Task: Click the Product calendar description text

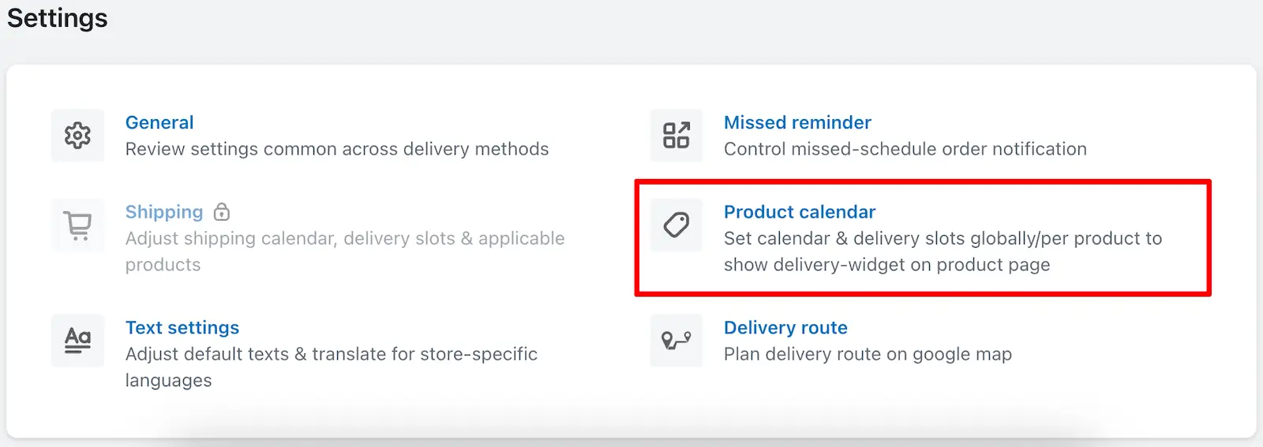Action: point(943,251)
